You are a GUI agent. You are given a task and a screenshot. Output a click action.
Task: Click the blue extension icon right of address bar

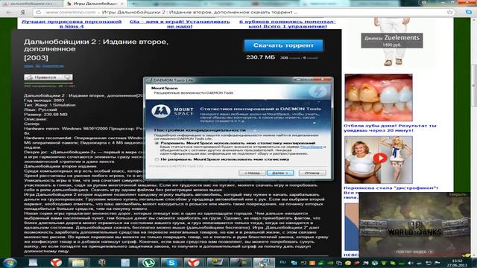(469, 12)
